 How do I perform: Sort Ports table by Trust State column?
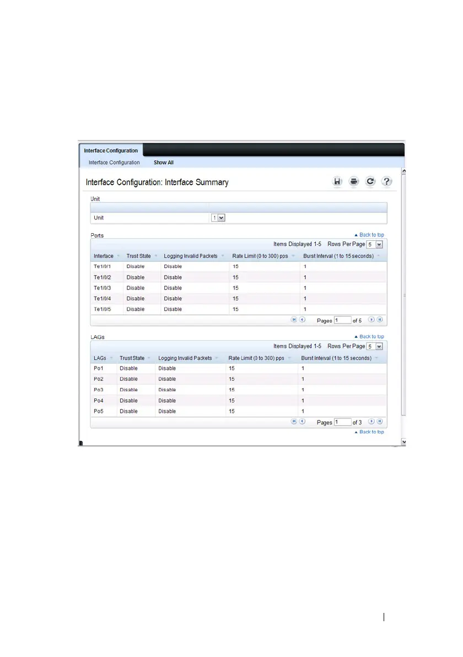(138, 256)
